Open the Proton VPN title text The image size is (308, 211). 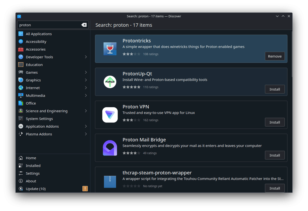click(x=136, y=107)
